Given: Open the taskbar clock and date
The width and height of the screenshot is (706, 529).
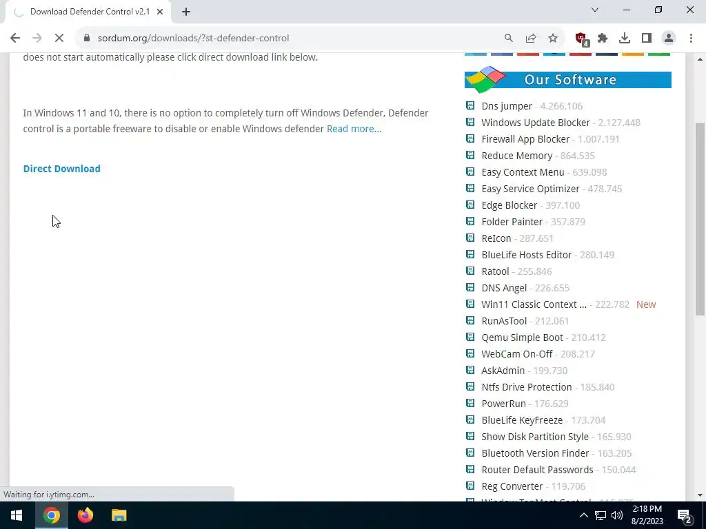Looking at the screenshot, I should pos(647,515).
